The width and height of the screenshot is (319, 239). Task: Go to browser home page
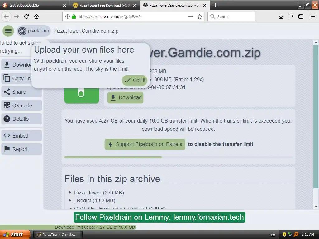tap(36, 16)
